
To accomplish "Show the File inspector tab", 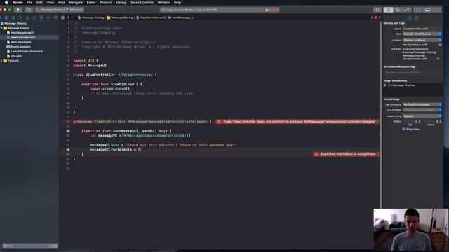I will pos(410,17).
